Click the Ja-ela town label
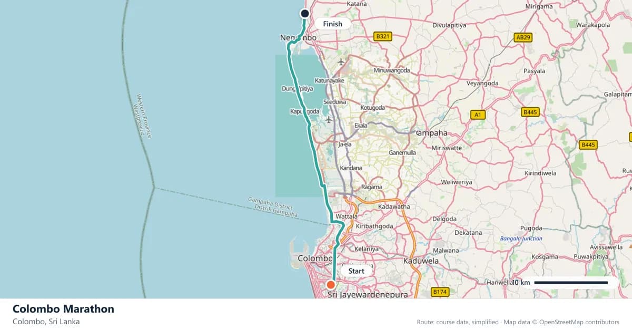This screenshot has height=331, width=632. pos(344,143)
